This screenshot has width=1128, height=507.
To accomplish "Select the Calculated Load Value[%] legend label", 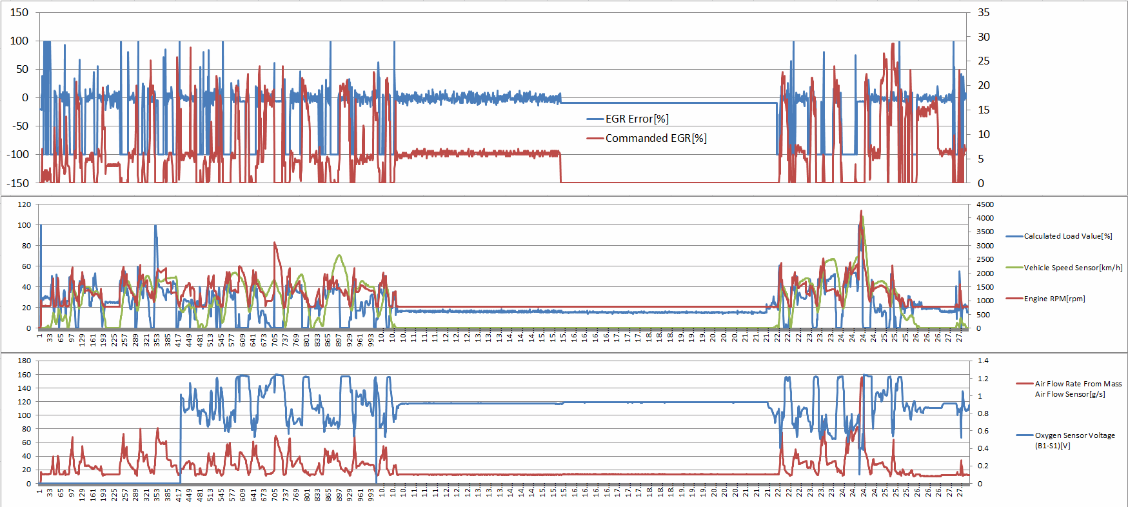I will 1067,236.
